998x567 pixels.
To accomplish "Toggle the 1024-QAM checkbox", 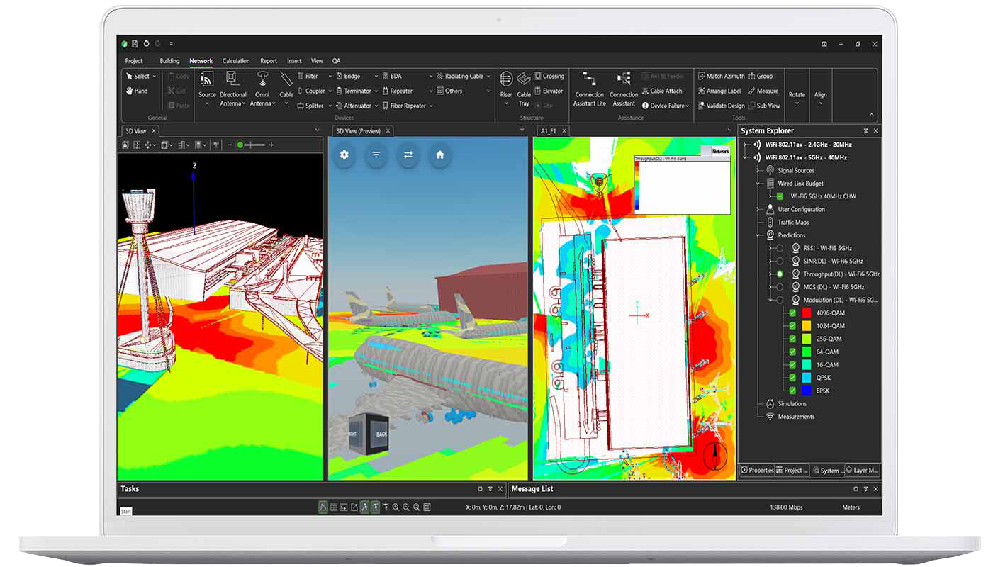I will 792,326.
